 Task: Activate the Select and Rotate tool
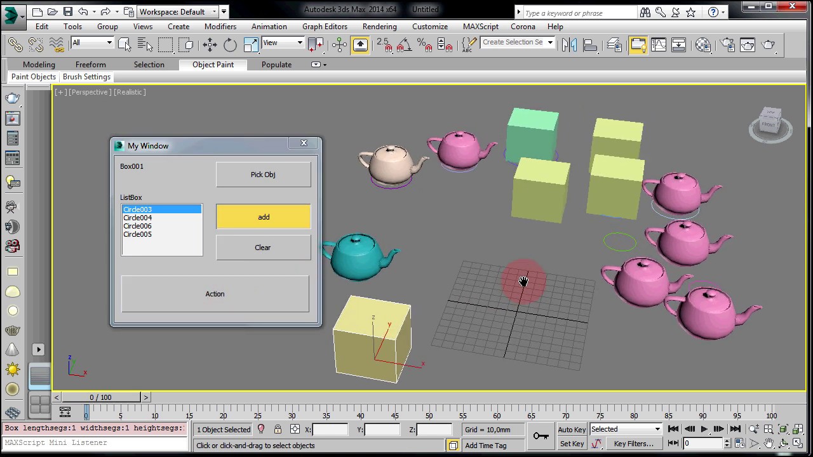point(230,44)
